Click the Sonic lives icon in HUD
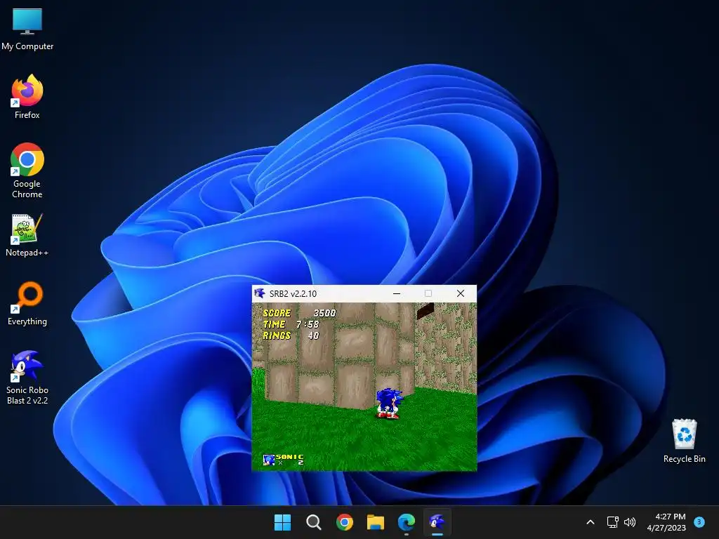 coord(269,459)
